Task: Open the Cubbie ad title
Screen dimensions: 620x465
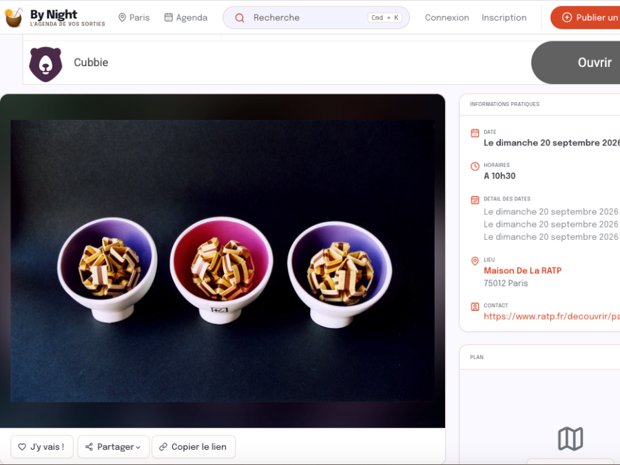Action: point(91,63)
